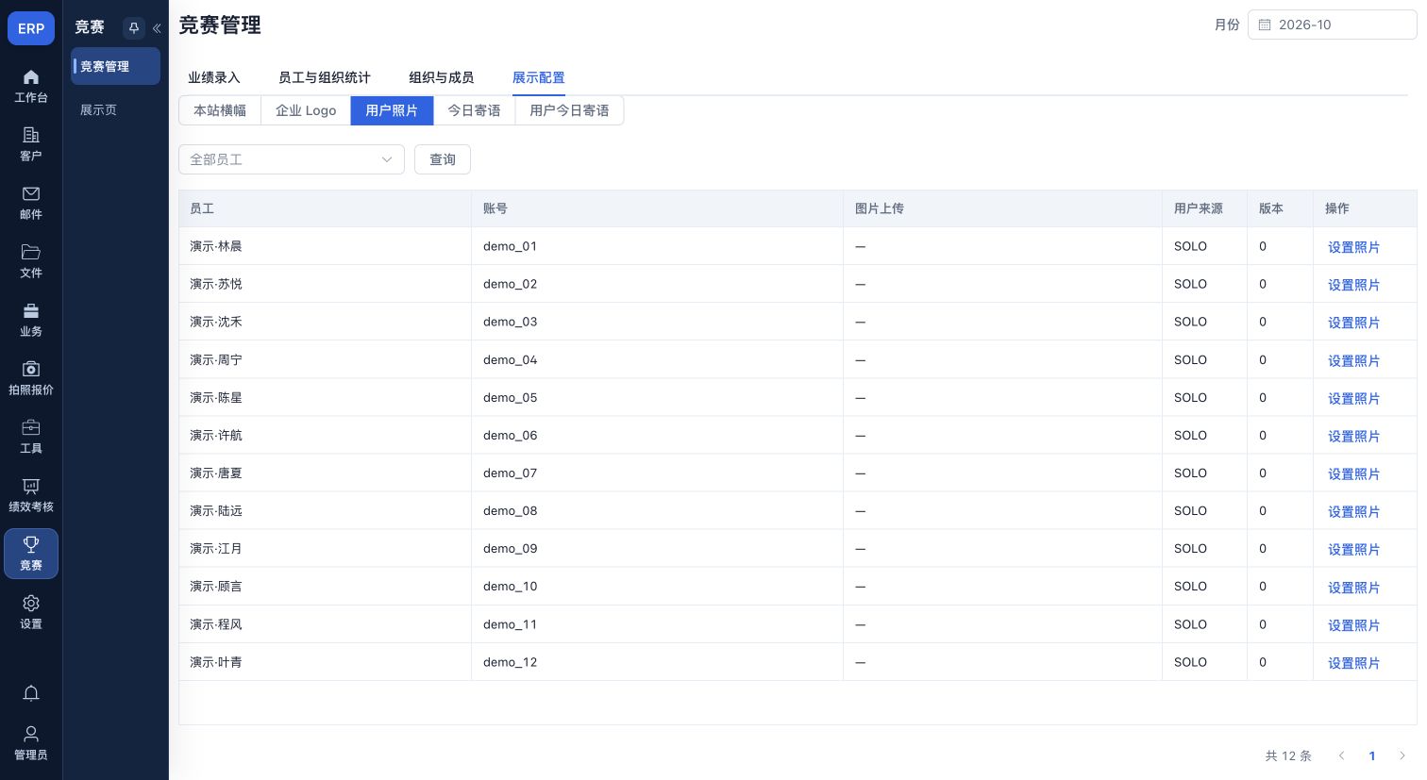Select the 企业 Logo option

point(306,110)
